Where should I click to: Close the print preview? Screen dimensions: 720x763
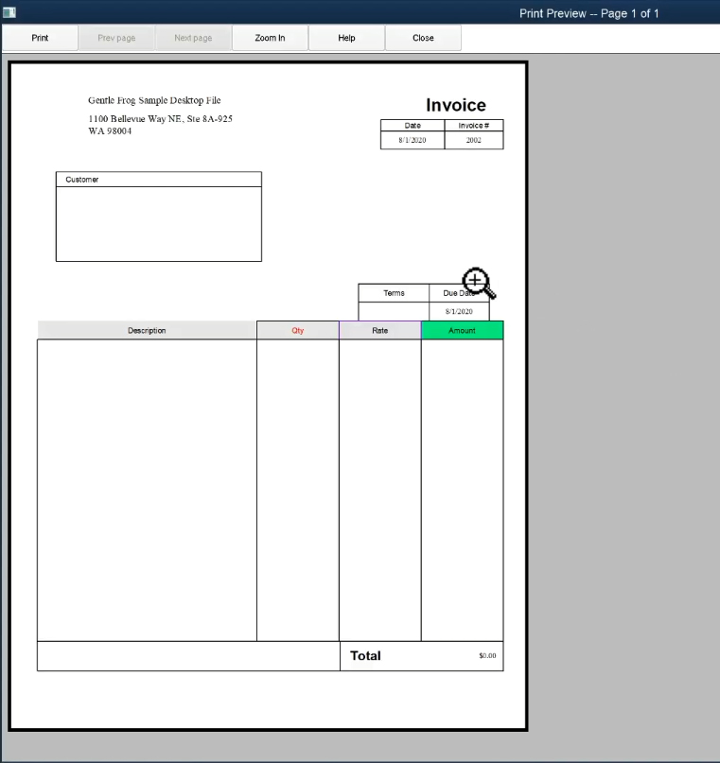tap(423, 38)
